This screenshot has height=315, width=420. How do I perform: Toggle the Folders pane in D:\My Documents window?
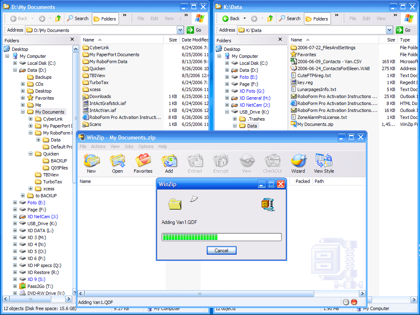(x=105, y=18)
